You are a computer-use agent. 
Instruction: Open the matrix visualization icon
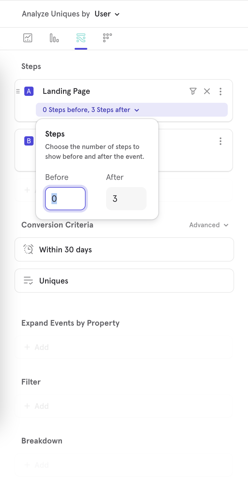pos(107,38)
